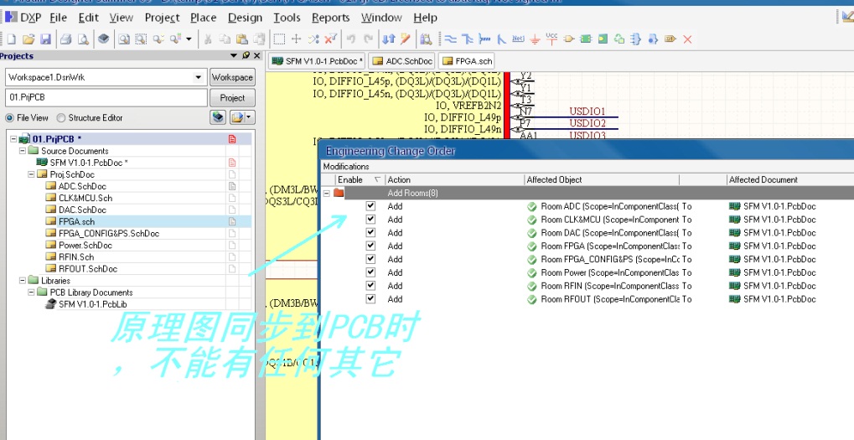854x440 pixels.
Task: Paste from the clipboard icon
Action: point(242,39)
